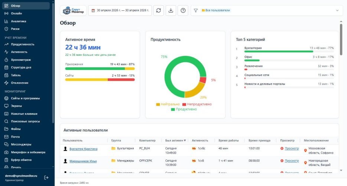Sort by the Был активен column arrow

pyautogui.click(x=185, y=140)
